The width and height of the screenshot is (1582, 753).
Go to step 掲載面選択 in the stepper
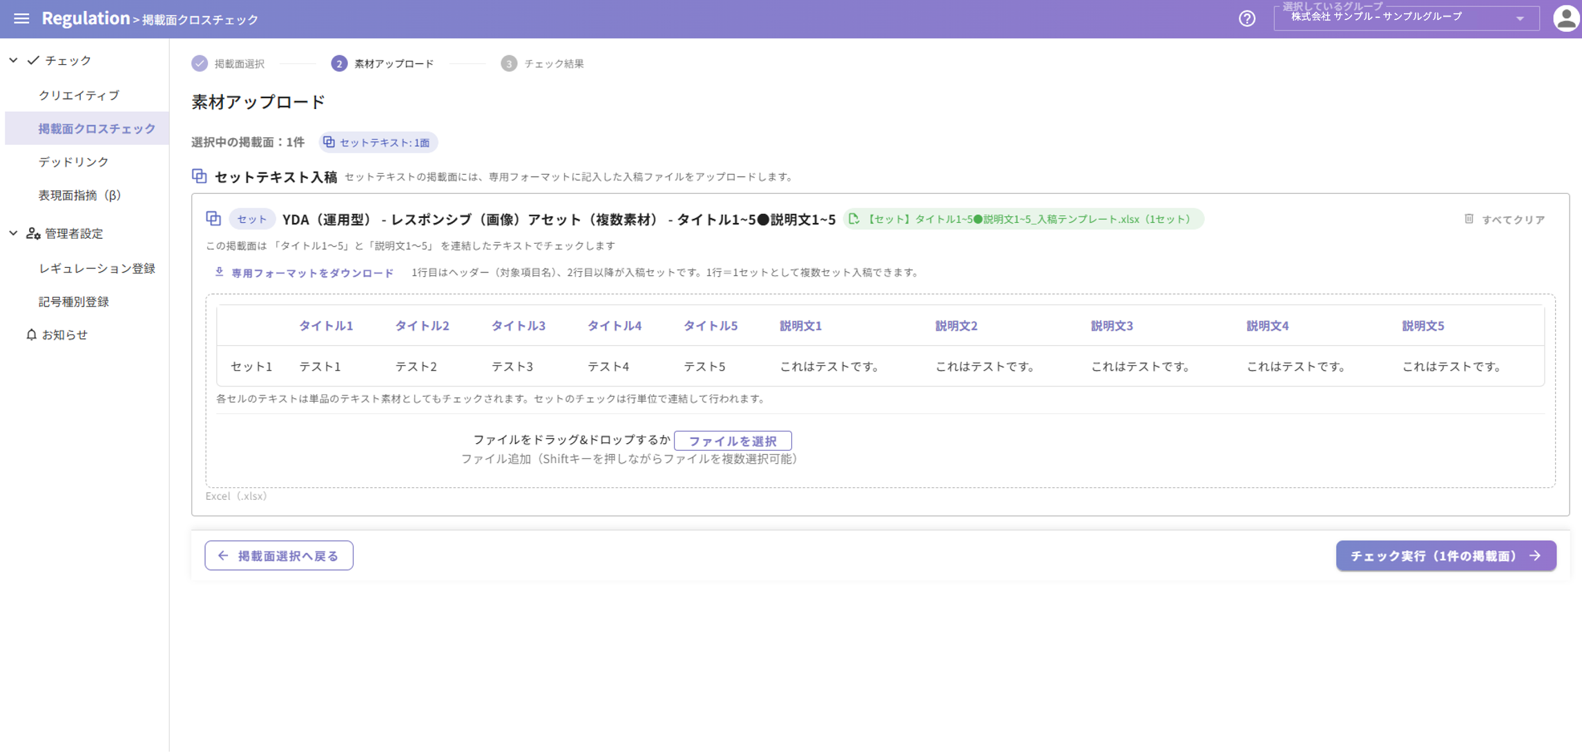(x=229, y=63)
